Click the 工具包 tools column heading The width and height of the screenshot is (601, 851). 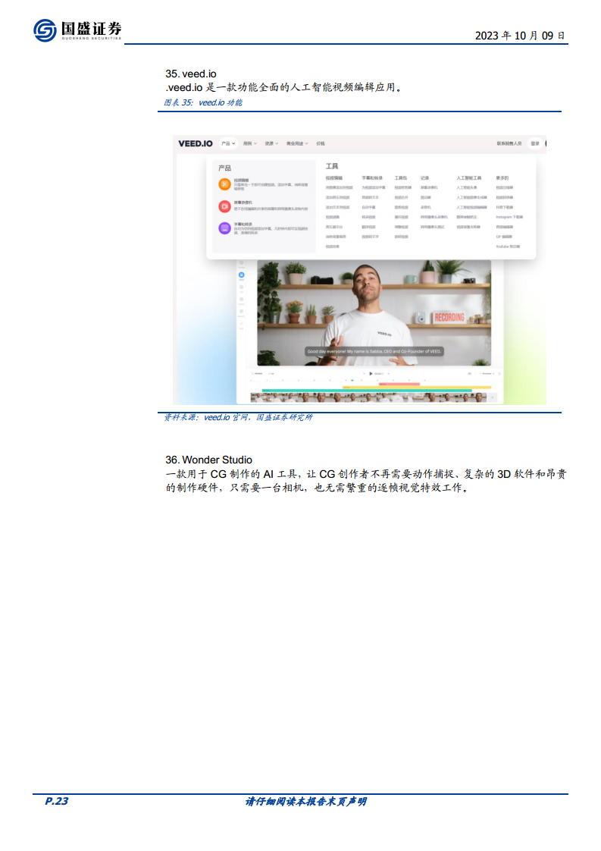click(x=400, y=178)
